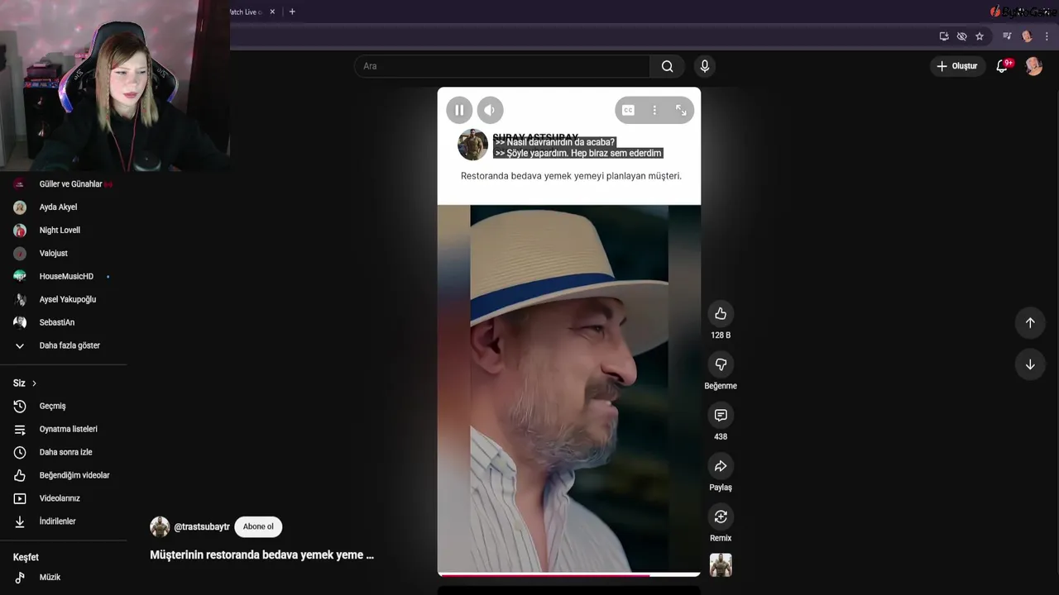Click the video title Müşterinin restoranda bedava
Viewport: 1059px width, 595px height.
[x=261, y=555]
